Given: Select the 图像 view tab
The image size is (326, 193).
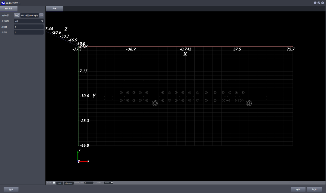Looking at the screenshot, I should (x=54, y=9).
